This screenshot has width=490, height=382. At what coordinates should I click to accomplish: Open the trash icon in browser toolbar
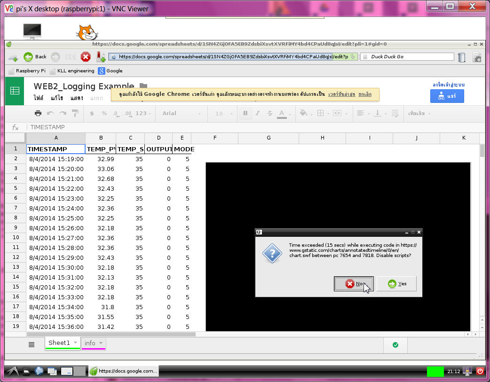[x=462, y=57]
